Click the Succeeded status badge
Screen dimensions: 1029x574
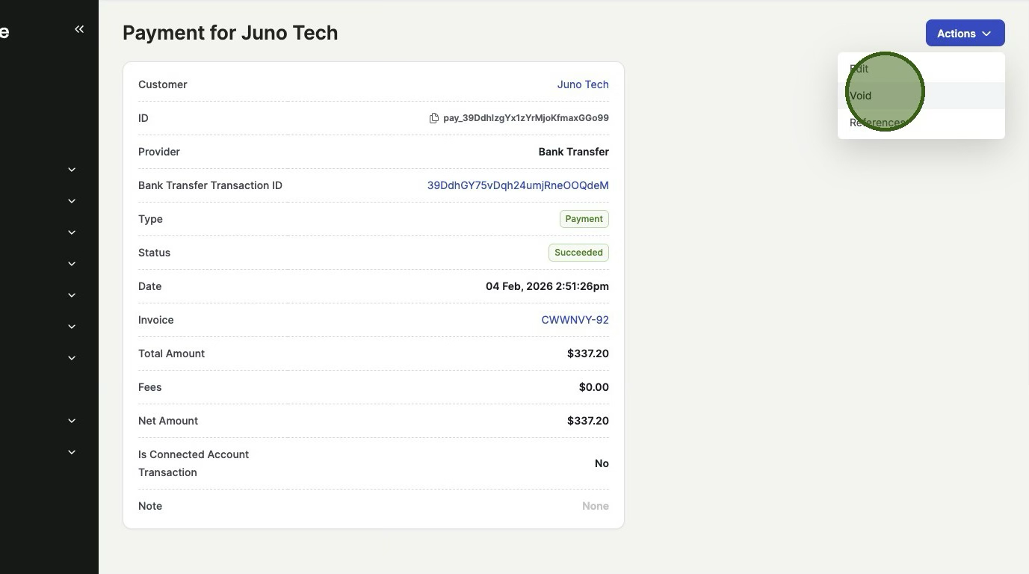pos(578,253)
